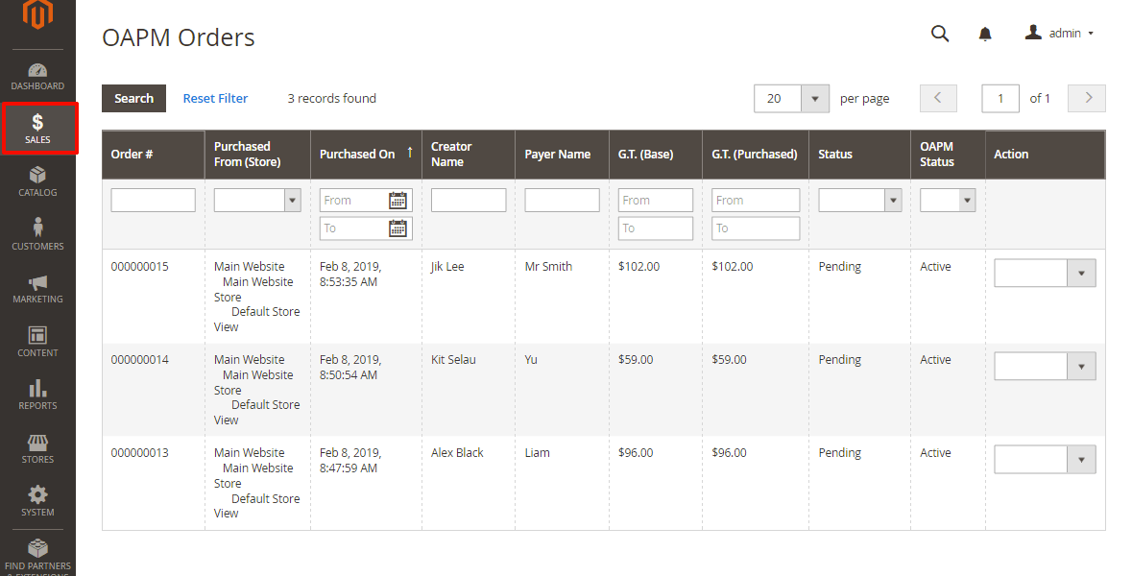Expand the Status filter dropdown
The height and width of the screenshot is (576, 1132).
(x=860, y=200)
